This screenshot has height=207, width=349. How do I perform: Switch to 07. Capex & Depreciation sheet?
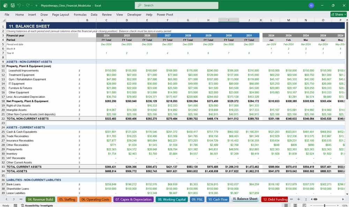point(133,199)
